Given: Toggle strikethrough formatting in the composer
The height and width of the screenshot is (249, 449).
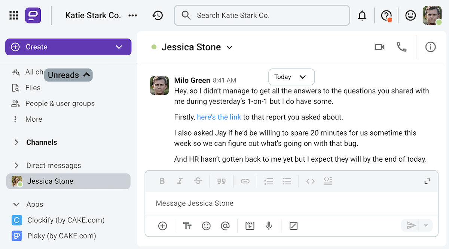Looking at the screenshot, I should click(198, 181).
